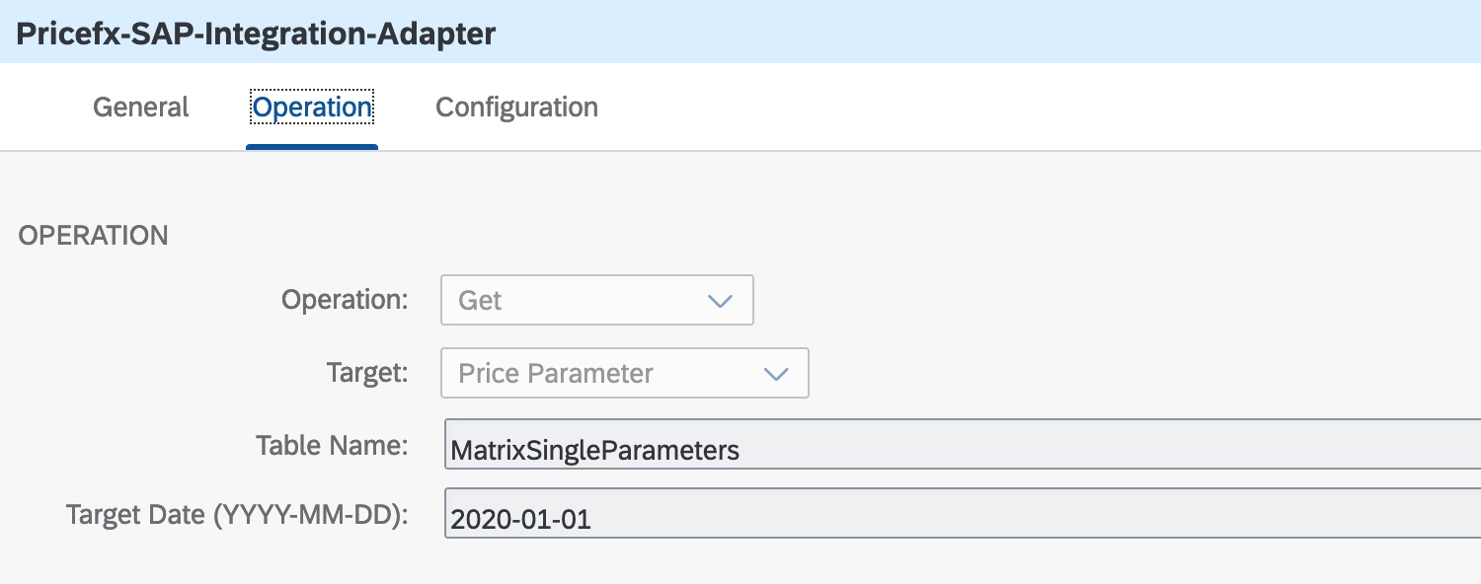Click the chevron on the Operation combo box
This screenshot has height=584, width=1481.
[720, 299]
